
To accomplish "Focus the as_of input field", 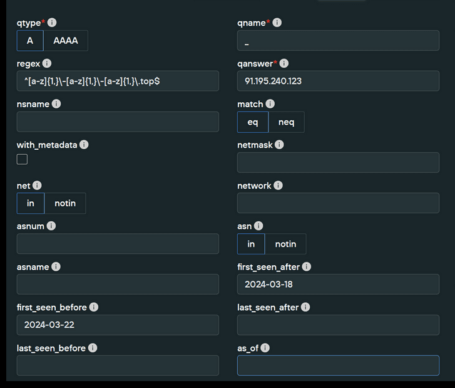I will (x=338, y=365).
